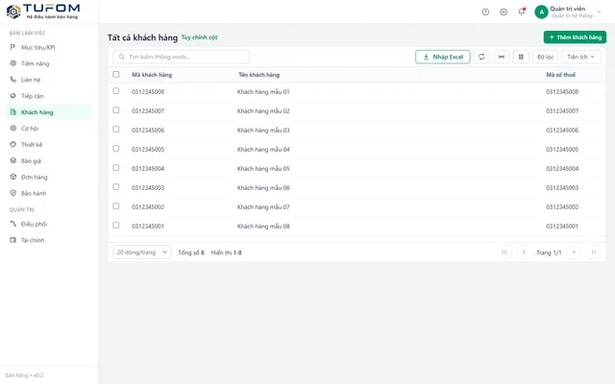Viewport: 615px width, 384px height.
Task: Go to next page arrow
Action: click(x=574, y=252)
